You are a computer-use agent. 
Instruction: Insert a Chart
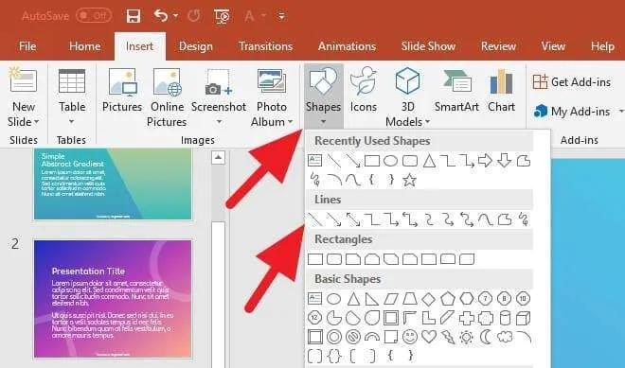(502, 90)
